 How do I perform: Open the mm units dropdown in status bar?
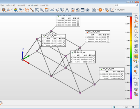click(x=130, y=107)
